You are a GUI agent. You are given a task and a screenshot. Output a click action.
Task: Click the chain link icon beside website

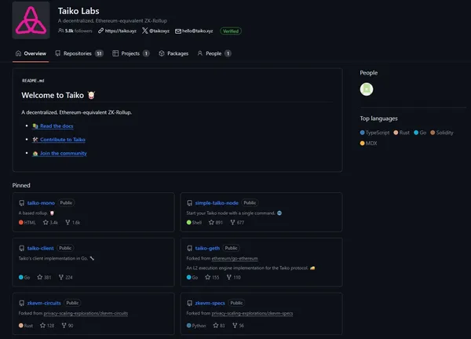coord(101,31)
